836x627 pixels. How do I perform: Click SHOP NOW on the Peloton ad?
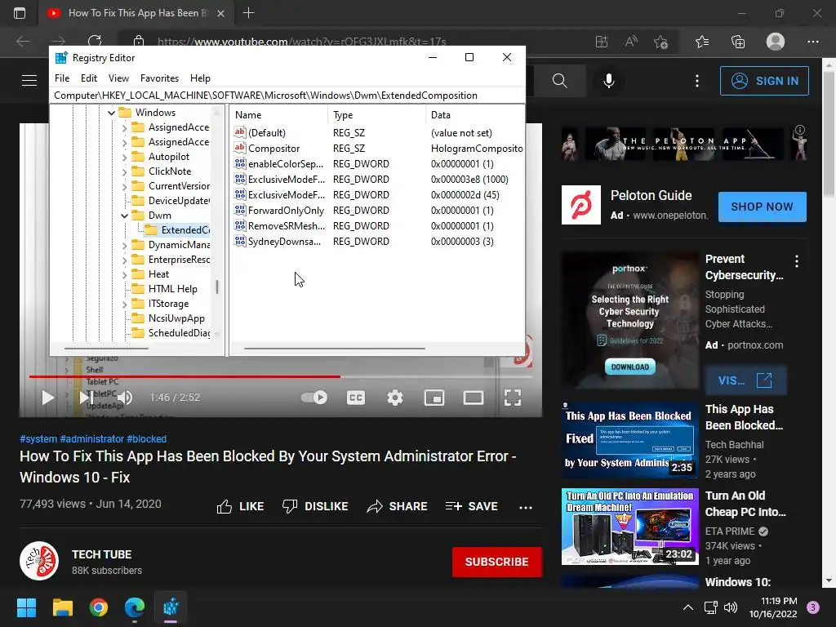[762, 207]
